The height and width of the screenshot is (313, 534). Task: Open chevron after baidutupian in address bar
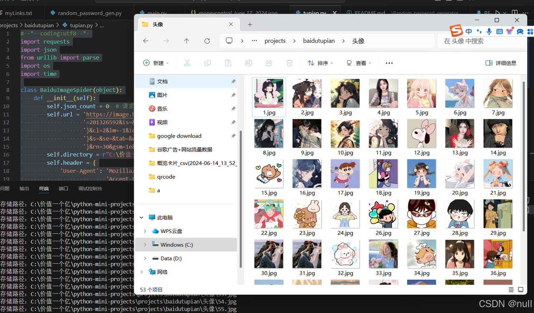point(343,41)
